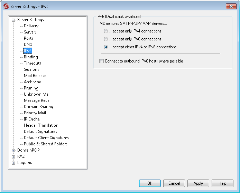Select DNS in the settings tree

click(28, 45)
